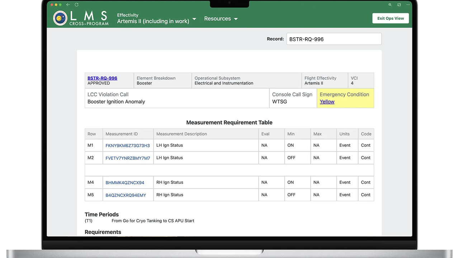Click the green window maximize button
The image size is (459, 258).
pos(60,5)
